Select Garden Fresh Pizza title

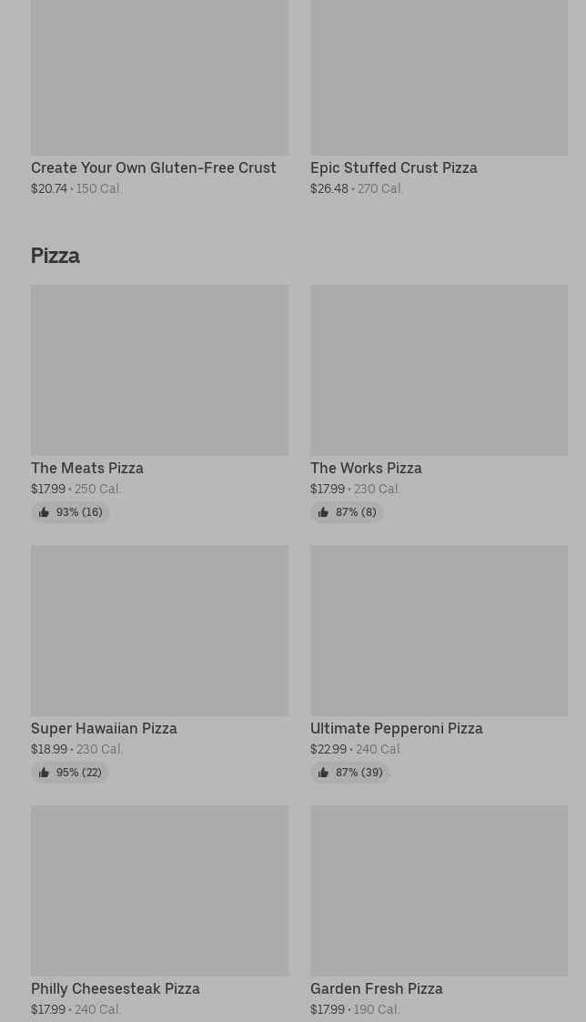376,988
